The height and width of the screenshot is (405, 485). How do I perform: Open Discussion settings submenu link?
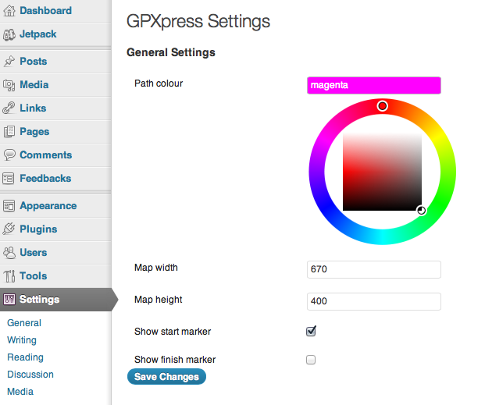click(x=30, y=375)
